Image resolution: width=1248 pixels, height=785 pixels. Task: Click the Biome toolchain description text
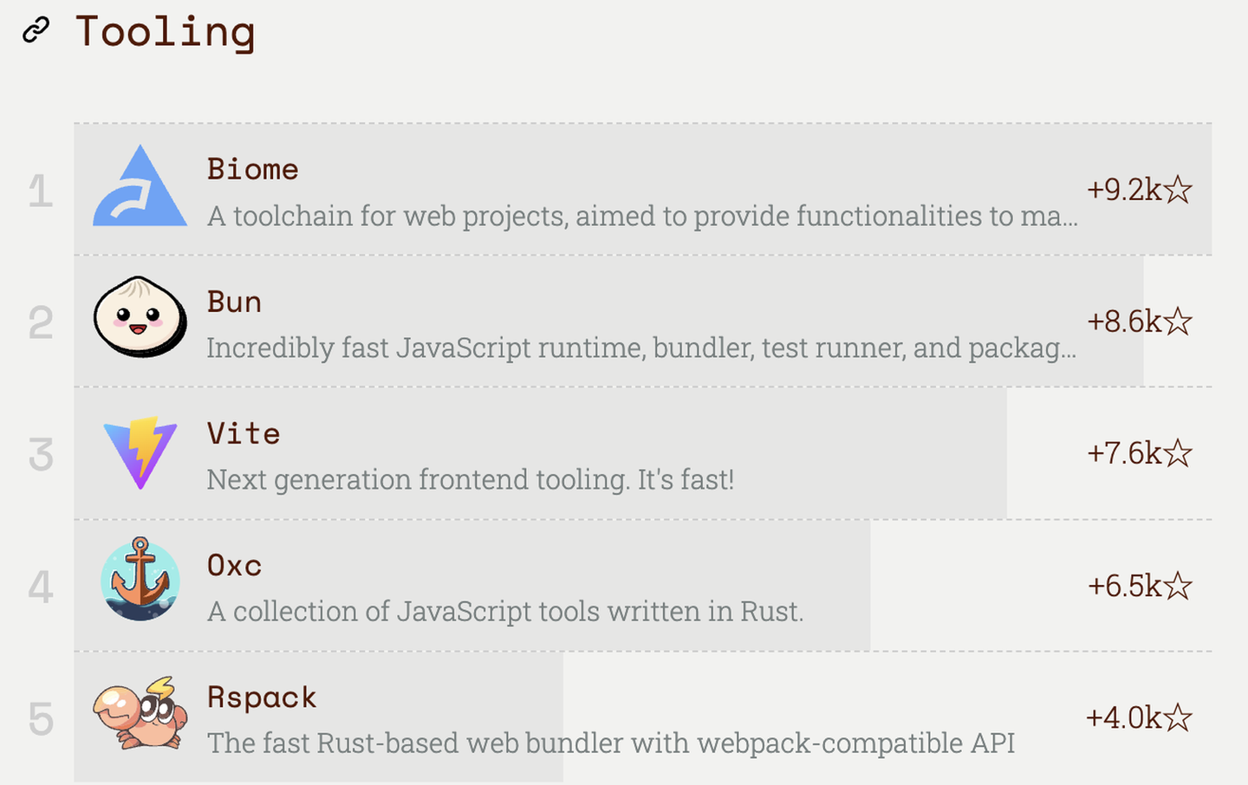[x=641, y=216]
